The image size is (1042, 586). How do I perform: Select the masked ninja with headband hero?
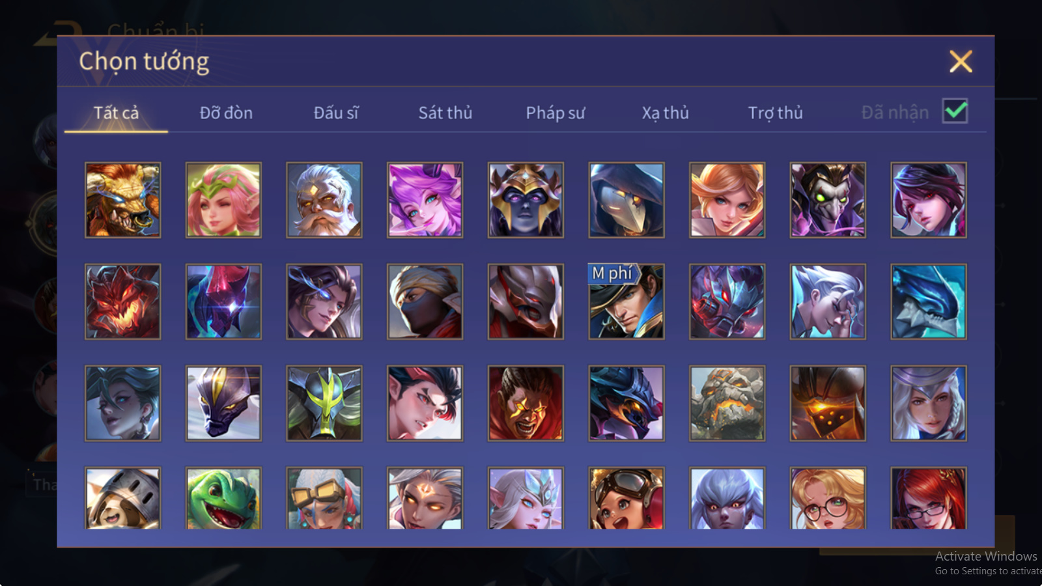point(425,301)
